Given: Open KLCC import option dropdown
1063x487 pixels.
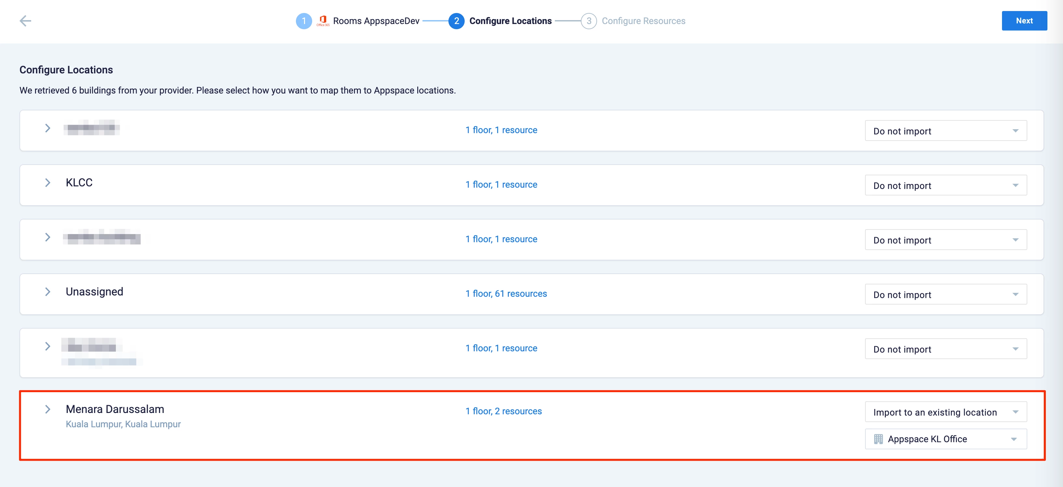Looking at the screenshot, I should 946,185.
